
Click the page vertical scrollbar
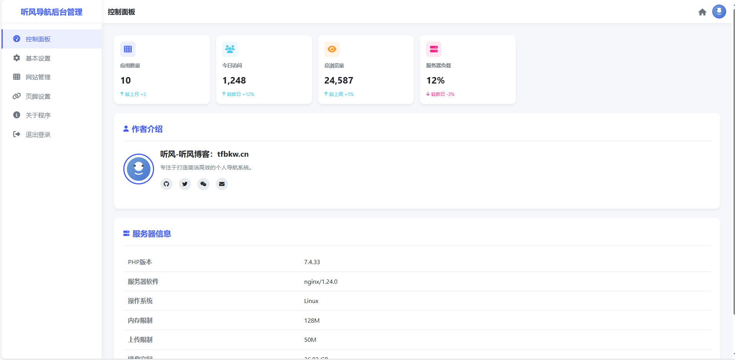pos(733,162)
